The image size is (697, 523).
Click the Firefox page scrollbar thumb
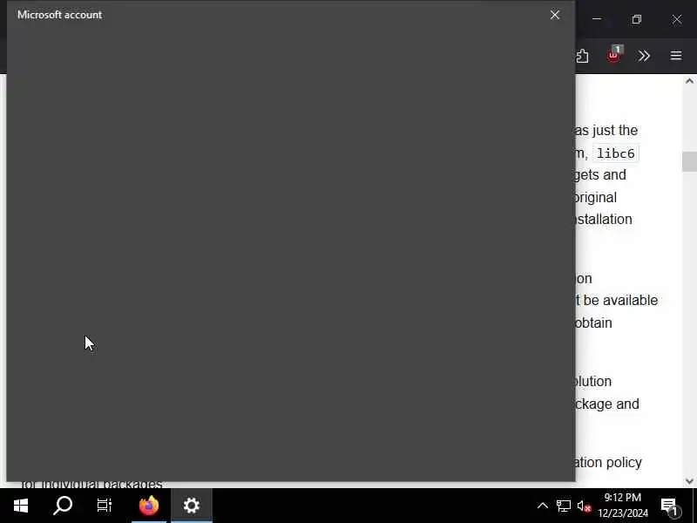[689, 161]
